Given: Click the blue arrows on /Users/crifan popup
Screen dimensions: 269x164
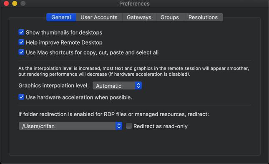Looking at the screenshot, I should [x=119, y=126].
